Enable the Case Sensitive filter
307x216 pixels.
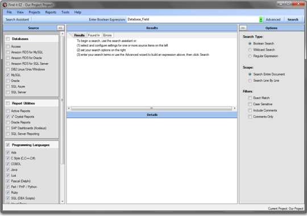(x=250, y=104)
